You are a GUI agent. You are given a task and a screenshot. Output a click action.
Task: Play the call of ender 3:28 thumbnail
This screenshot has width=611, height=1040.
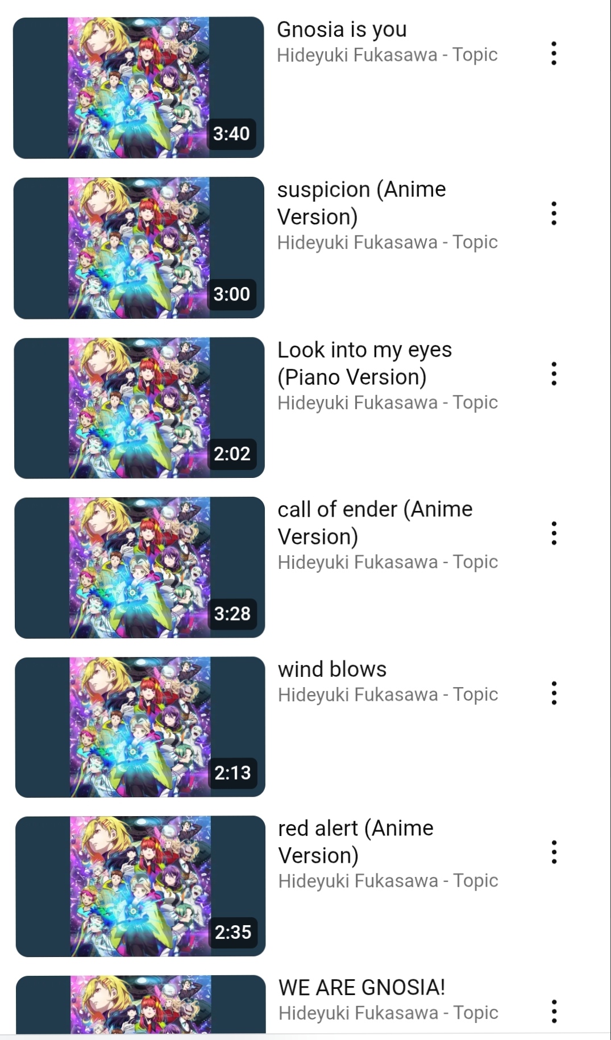[x=140, y=568]
